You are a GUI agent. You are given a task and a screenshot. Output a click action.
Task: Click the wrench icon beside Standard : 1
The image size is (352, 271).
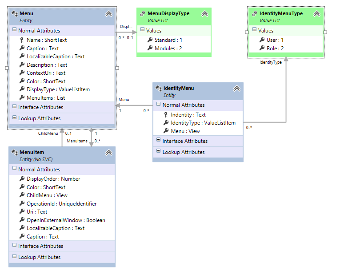pyautogui.click(x=150, y=40)
